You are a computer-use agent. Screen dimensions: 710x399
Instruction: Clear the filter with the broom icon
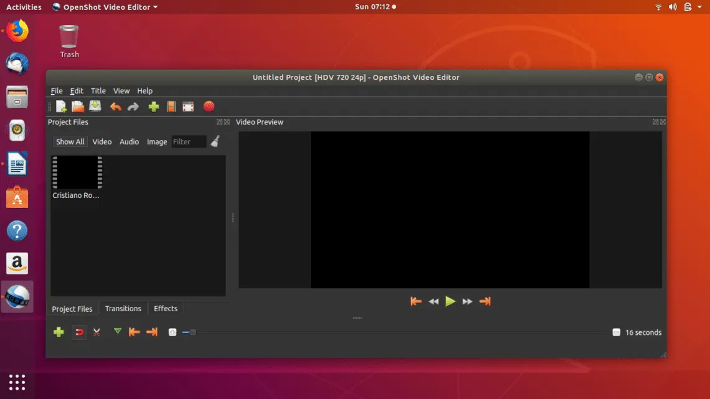click(215, 142)
